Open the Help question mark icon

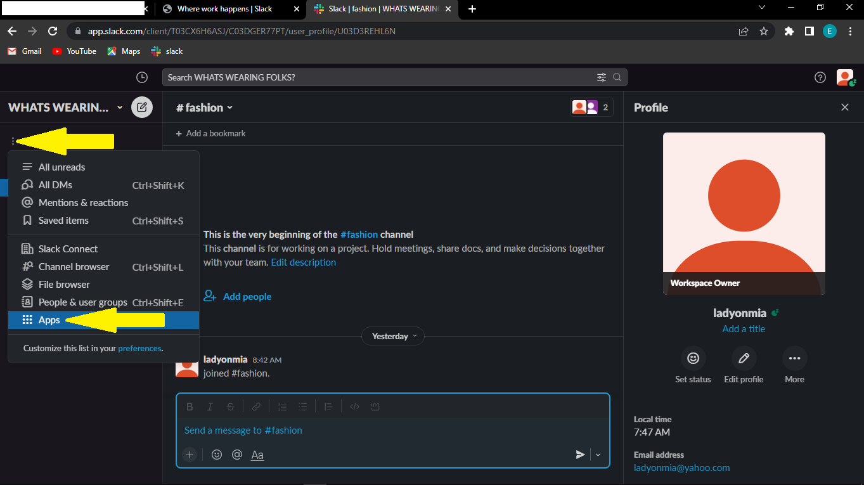click(820, 77)
